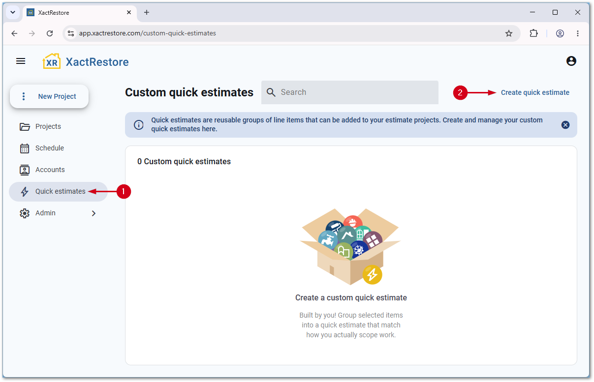The height and width of the screenshot is (382, 594).
Task: View site information icon in address bar
Action: [71, 33]
